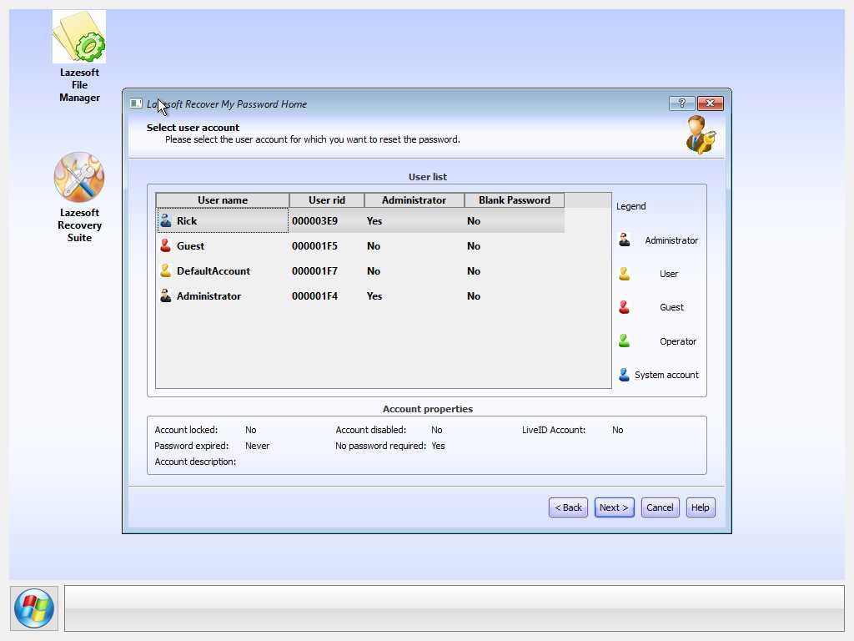Click the red Guest legend icon
Image resolution: width=854 pixels, height=641 pixels.
tap(625, 307)
